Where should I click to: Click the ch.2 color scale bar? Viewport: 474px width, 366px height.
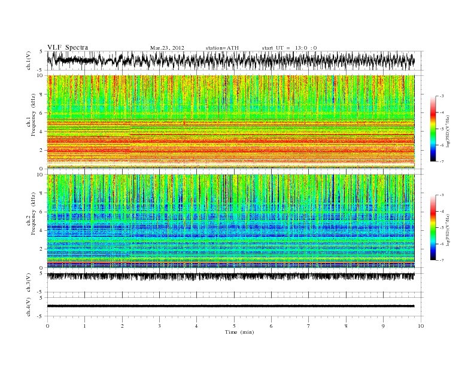[x=433, y=228]
